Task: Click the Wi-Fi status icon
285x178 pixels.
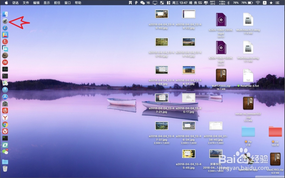Action: tap(258, 3)
